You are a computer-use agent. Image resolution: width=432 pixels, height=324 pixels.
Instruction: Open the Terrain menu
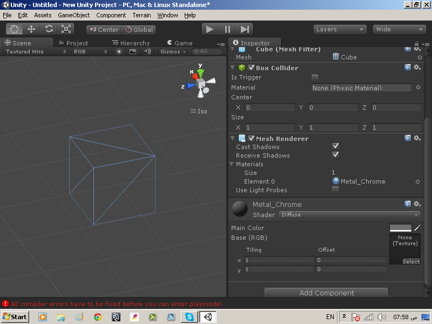[x=141, y=15]
